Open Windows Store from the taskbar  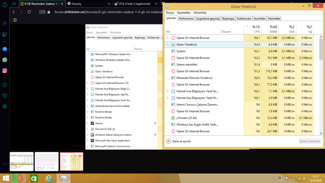click(34, 178)
